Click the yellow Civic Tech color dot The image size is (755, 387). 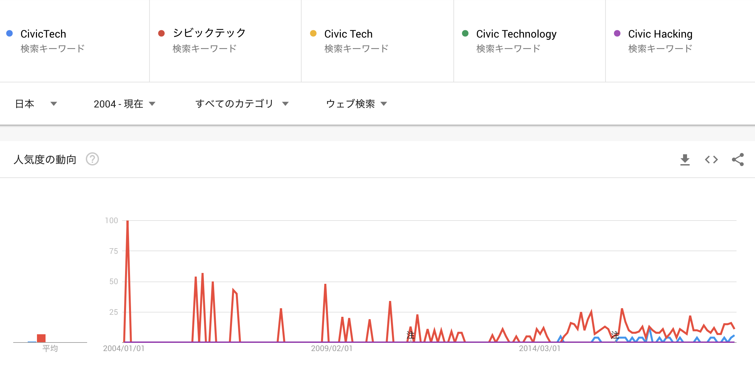(313, 33)
